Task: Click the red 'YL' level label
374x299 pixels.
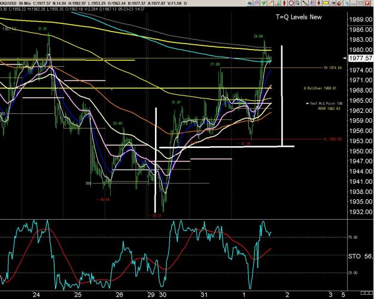Action: (x=333, y=139)
